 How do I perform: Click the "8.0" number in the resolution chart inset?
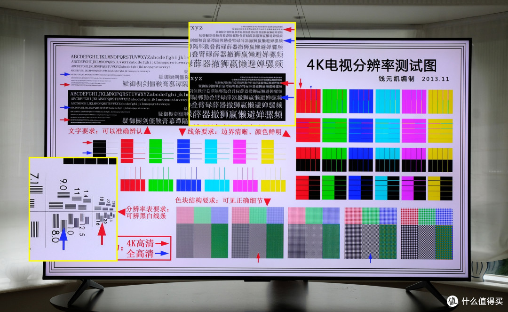tap(55, 236)
